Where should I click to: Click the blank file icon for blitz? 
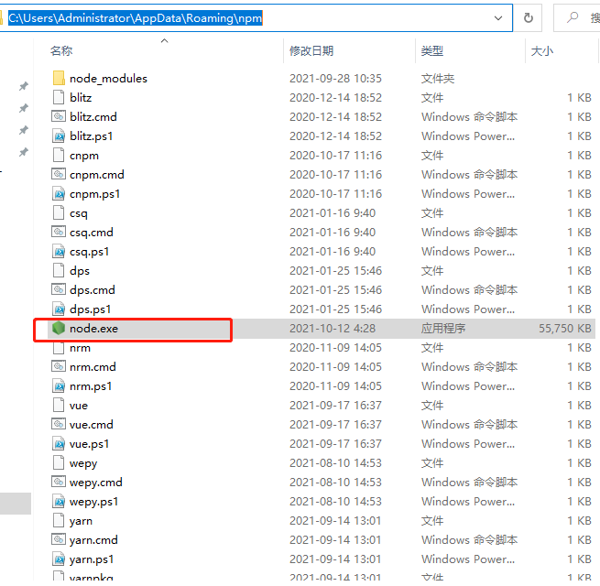click(x=59, y=97)
